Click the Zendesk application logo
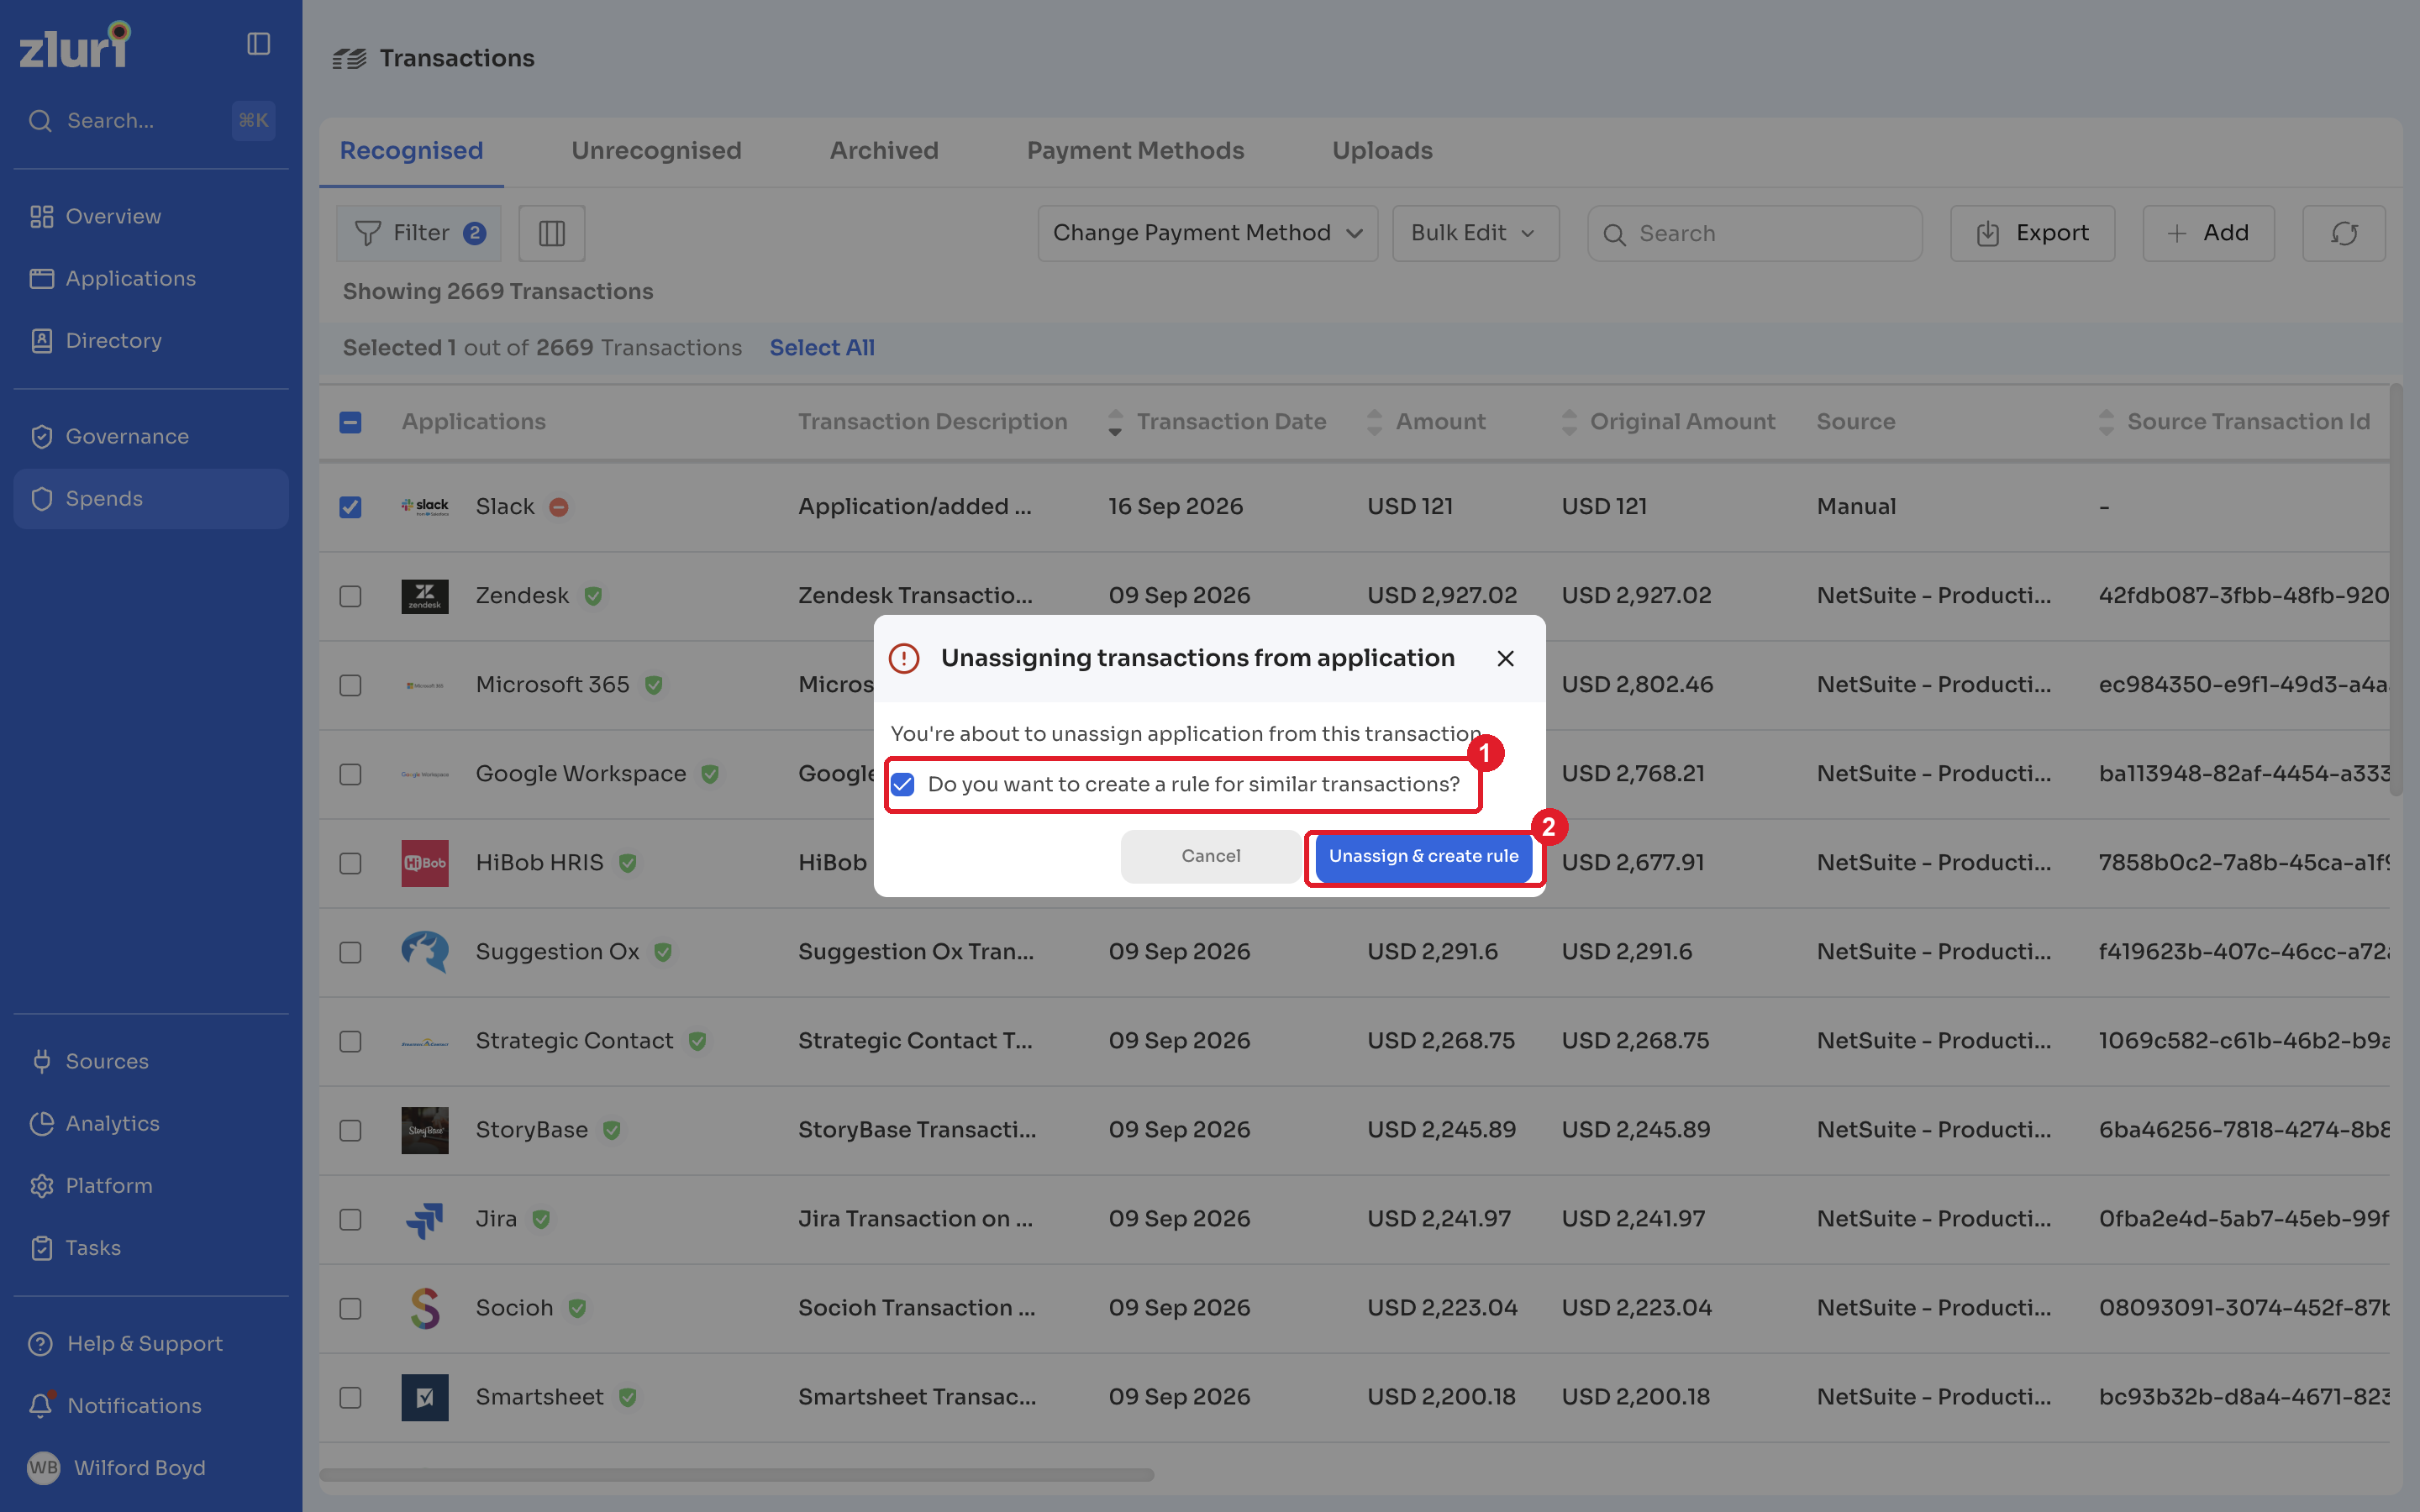 [x=425, y=596]
